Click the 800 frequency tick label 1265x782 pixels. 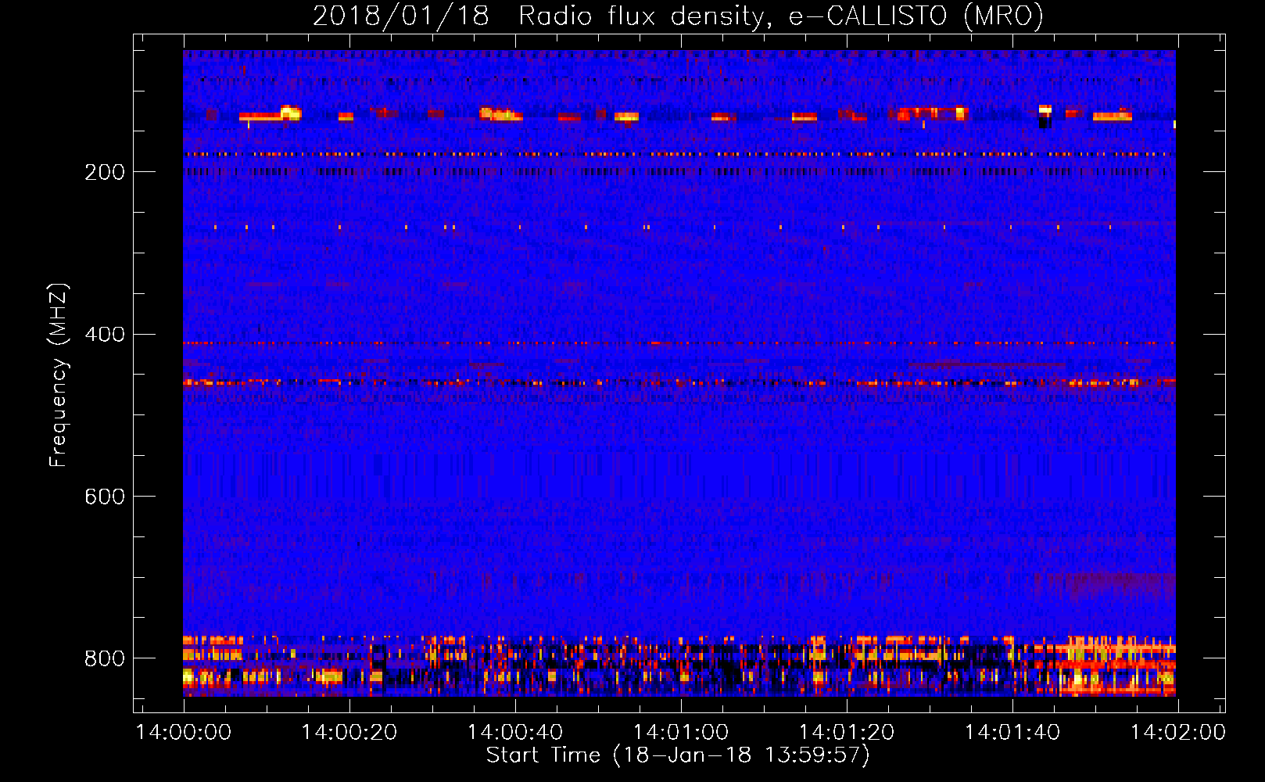tap(105, 658)
